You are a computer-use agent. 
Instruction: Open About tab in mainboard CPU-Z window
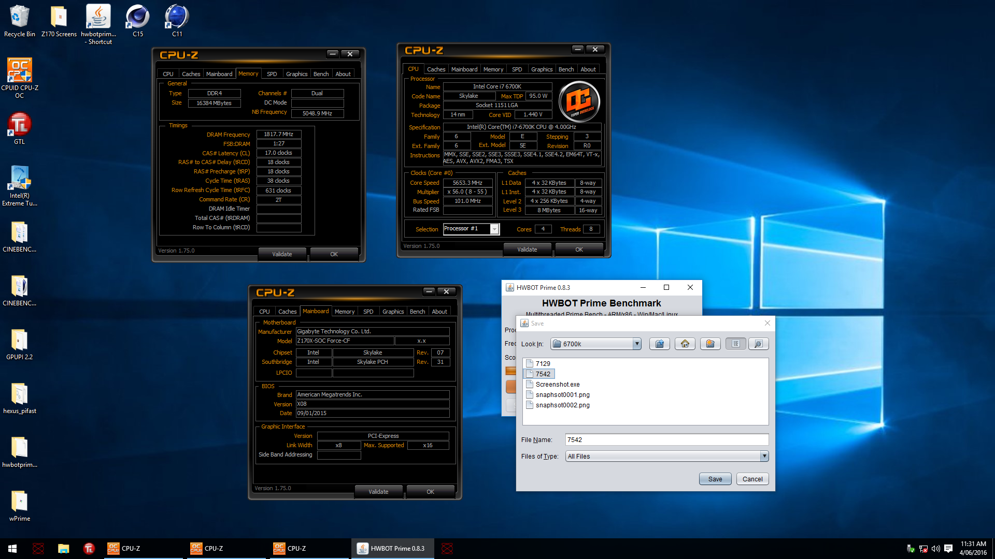point(439,312)
